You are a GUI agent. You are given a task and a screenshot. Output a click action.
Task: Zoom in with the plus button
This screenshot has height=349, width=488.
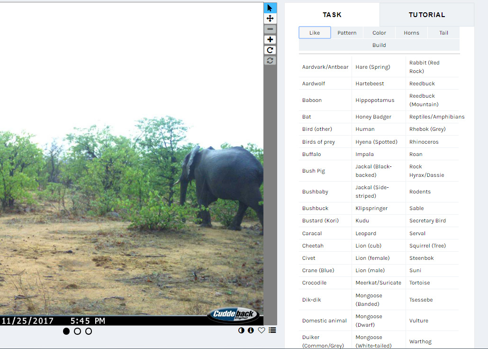coord(270,39)
